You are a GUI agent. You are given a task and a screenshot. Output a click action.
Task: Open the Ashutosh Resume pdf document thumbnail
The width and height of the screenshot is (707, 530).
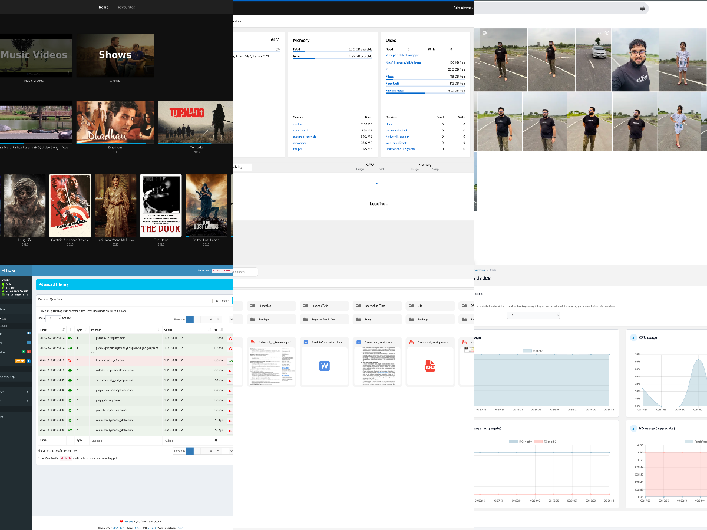(x=271, y=366)
